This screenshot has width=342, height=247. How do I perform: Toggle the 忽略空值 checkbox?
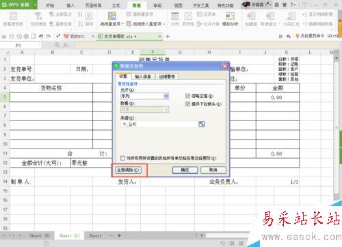188,96
